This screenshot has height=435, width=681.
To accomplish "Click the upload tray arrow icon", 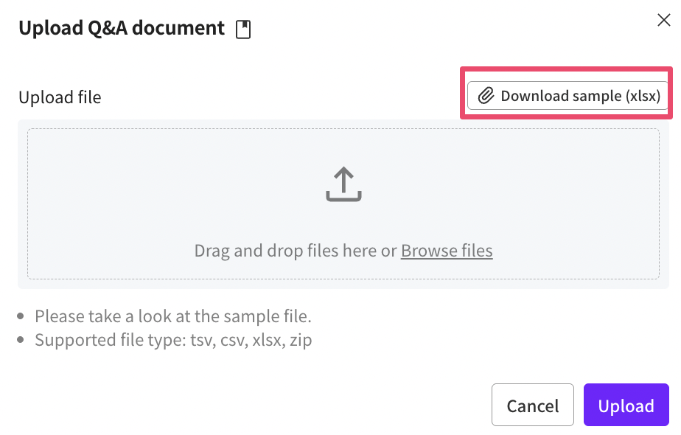I will pyautogui.click(x=343, y=184).
